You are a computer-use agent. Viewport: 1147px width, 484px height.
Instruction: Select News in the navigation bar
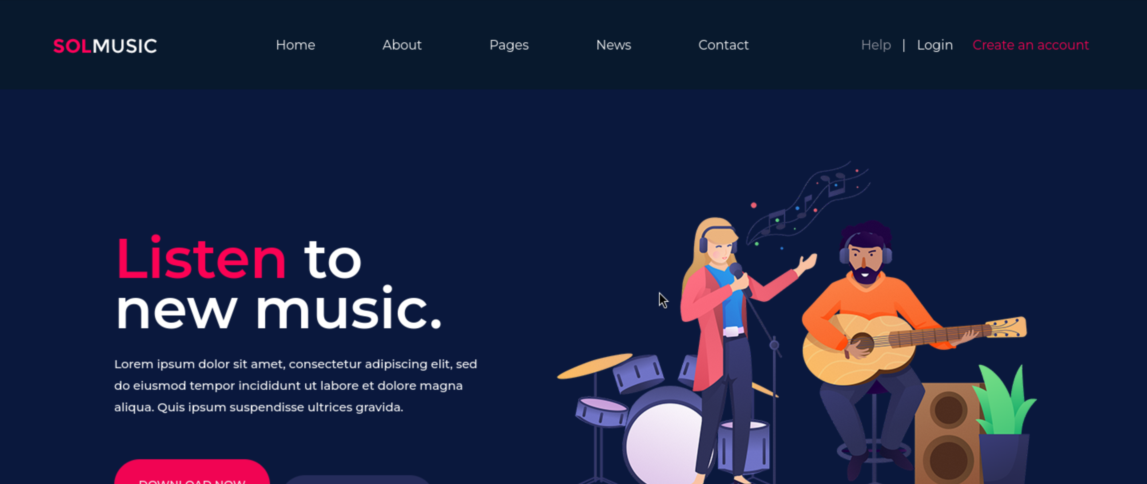point(613,45)
